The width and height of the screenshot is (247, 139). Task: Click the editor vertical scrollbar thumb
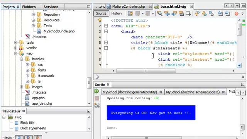click(239, 29)
